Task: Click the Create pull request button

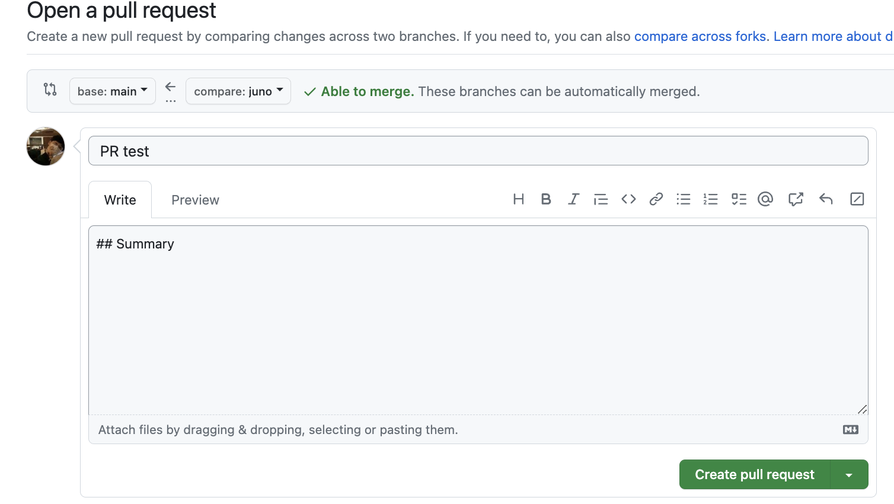Action: click(754, 475)
